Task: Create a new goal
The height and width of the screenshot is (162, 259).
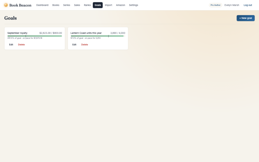Action: [x=245, y=18]
